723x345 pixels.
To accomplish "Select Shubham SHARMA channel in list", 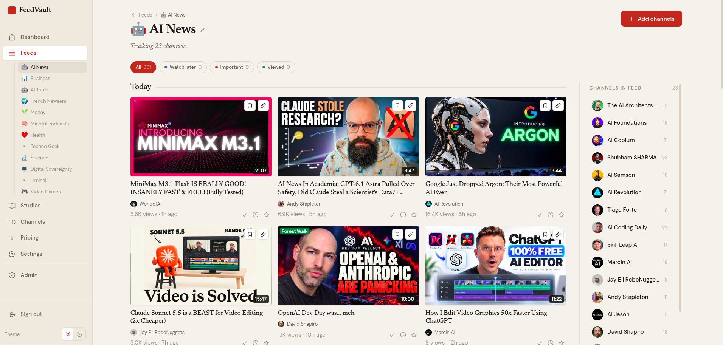I will tap(630, 158).
